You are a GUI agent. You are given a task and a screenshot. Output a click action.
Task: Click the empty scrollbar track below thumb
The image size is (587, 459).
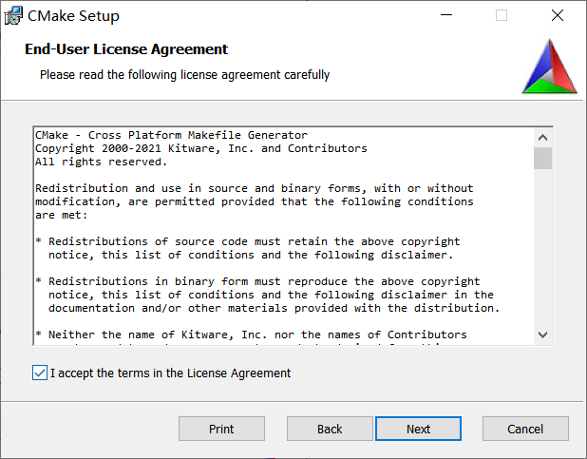[x=543, y=247]
